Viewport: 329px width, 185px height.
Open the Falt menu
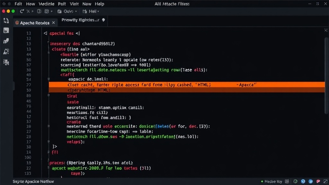pos(18,4)
